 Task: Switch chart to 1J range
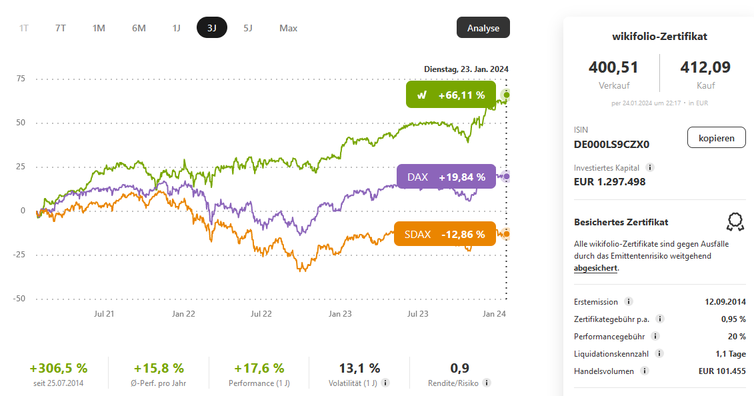point(177,28)
